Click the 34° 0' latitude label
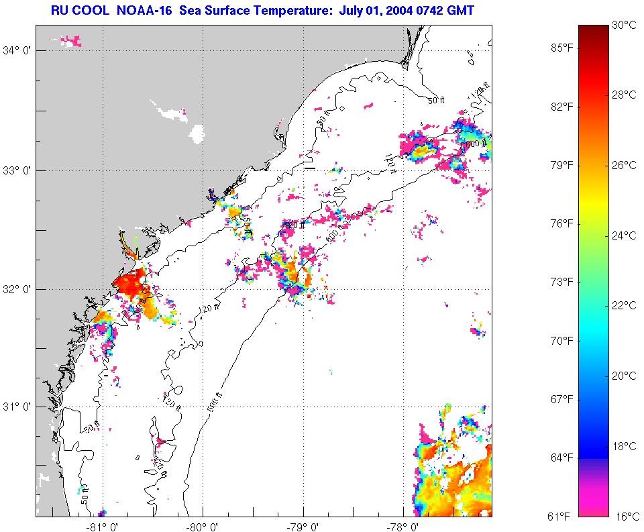The image size is (644, 532). coord(17,51)
